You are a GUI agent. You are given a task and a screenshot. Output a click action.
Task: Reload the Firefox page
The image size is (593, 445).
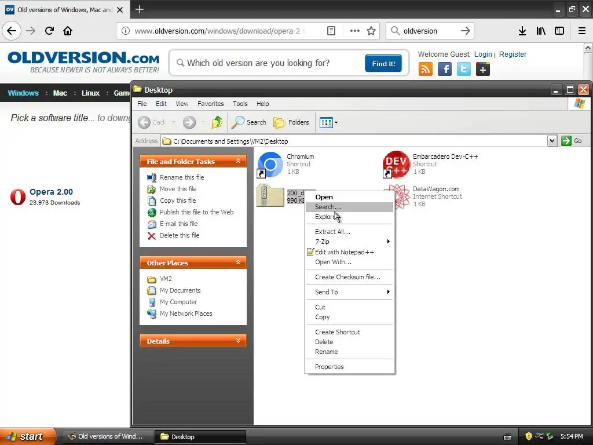(49, 31)
